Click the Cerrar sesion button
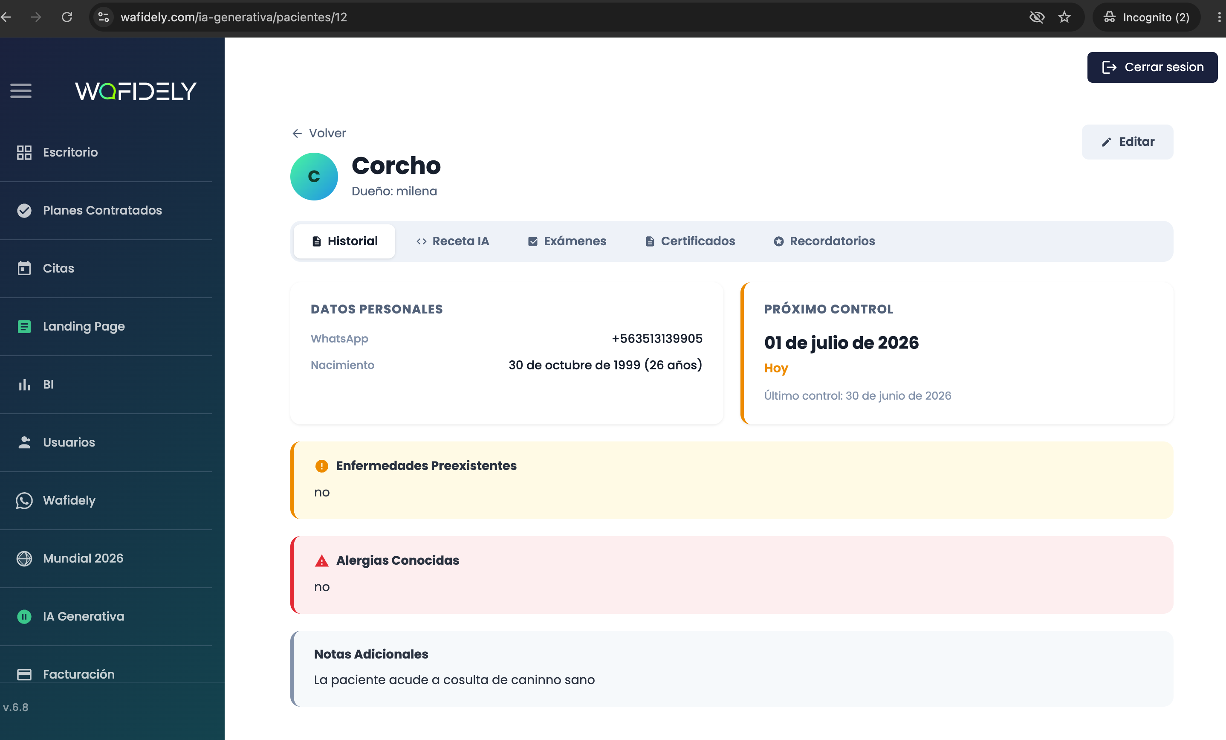Image resolution: width=1226 pixels, height=740 pixels. point(1152,67)
